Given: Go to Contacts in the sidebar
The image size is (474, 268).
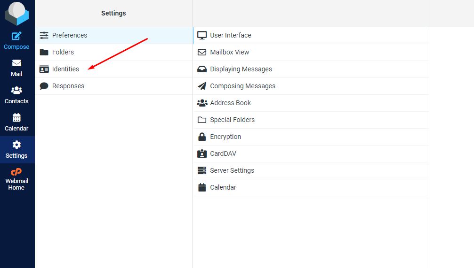Looking at the screenshot, I should [16, 95].
